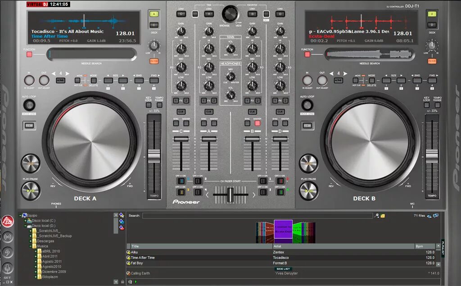Screen dimensions: 461x286
Task: Click the yellow new folder icon beside search
Action: click(x=383, y=216)
